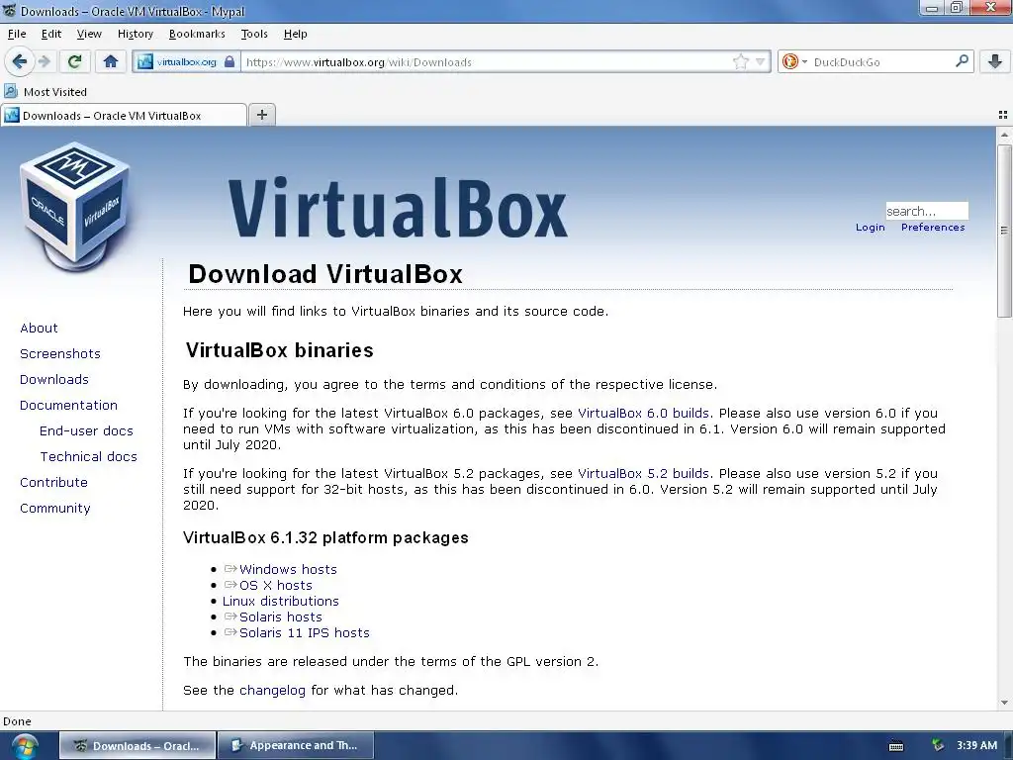Viewport: 1013px width, 760px height.
Task: Focus the URL address bar
Action: tap(485, 62)
